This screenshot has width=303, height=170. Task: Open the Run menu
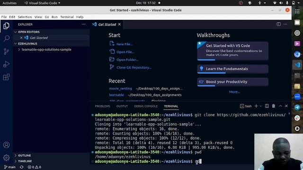(54, 17)
